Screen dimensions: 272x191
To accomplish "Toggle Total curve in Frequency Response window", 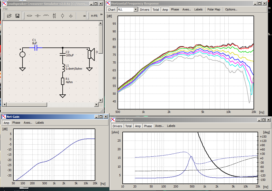I will click(x=156, y=10).
